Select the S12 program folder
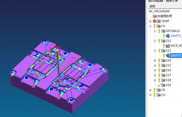The width and height of the screenshot is (182, 117). click(168, 41)
